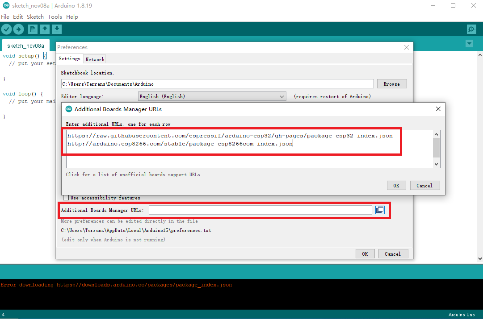Click the void setup() line in editor
Image resolution: width=483 pixels, height=319 pixels.
point(24,56)
